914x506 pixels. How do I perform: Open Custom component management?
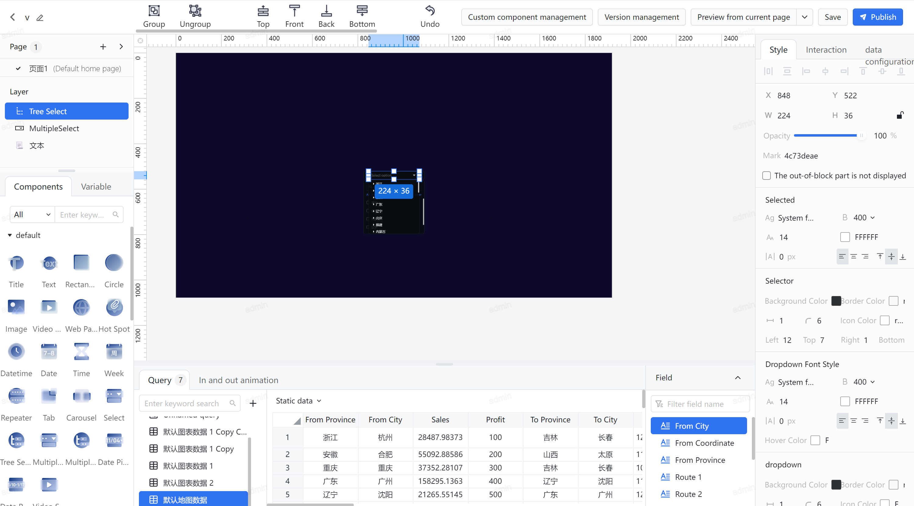point(527,17)
